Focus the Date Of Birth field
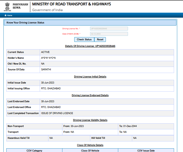 [x=109, y=34]
